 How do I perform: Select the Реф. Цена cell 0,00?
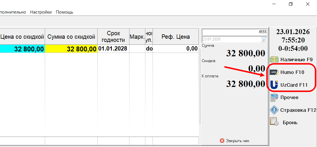click(x=176, y=49)
